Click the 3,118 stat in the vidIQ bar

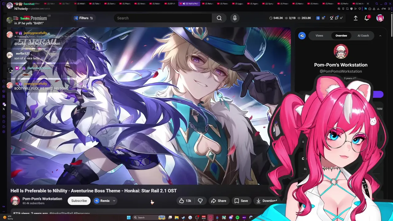click(x=290, y=18)
